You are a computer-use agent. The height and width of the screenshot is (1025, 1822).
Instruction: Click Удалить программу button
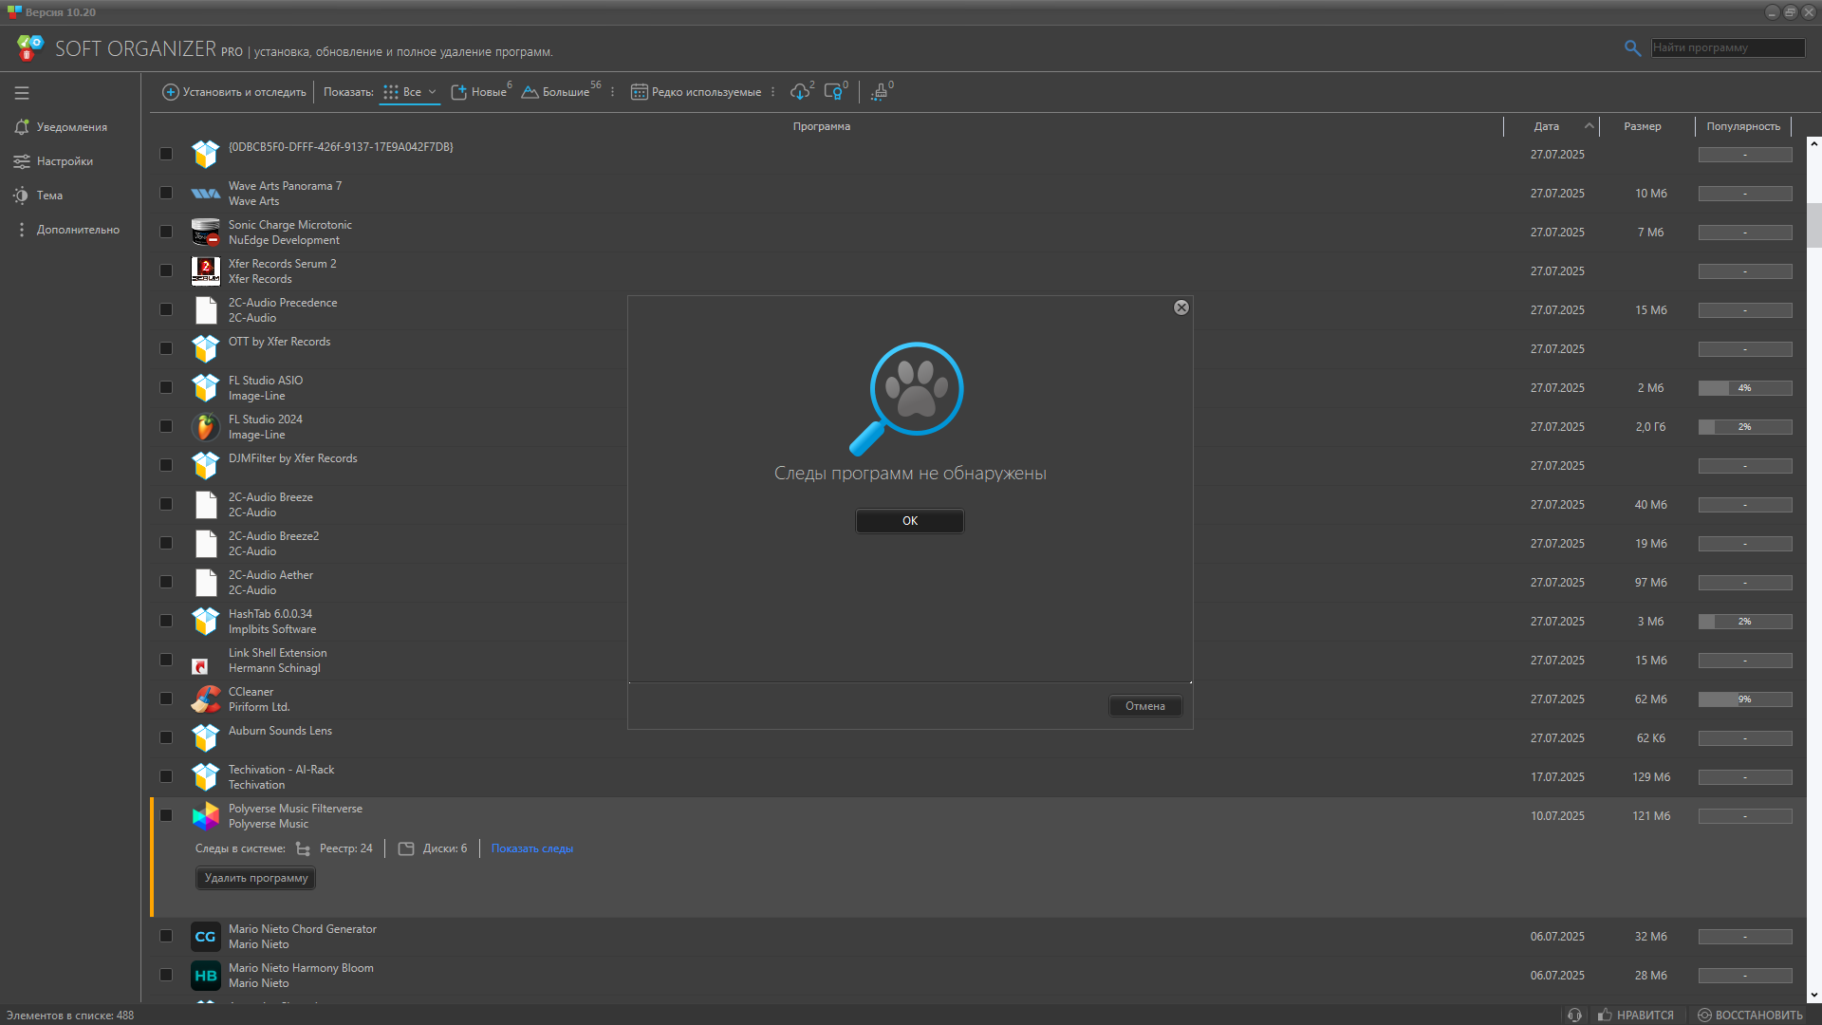click(x=256, y=878)
